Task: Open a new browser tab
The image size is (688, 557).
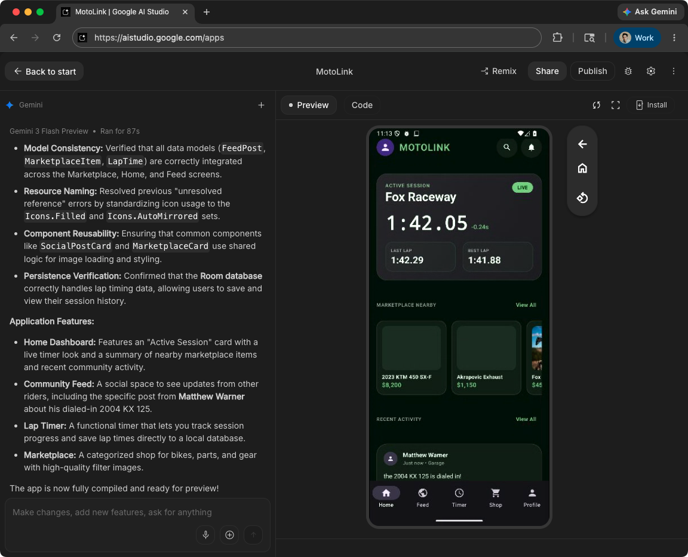Action: [x=207, y=12]
